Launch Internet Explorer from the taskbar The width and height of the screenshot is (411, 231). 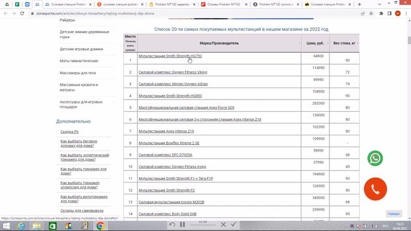click(21, 226)
